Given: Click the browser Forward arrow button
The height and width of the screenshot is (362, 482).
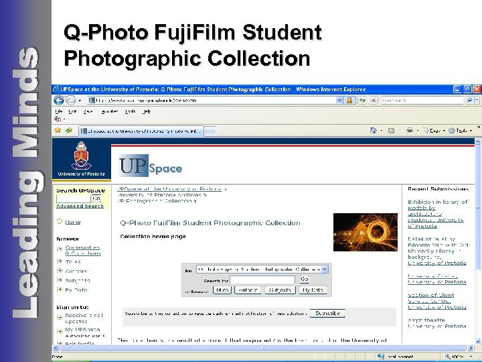Looking at the screenshot, I should click(x=70, y=101).
